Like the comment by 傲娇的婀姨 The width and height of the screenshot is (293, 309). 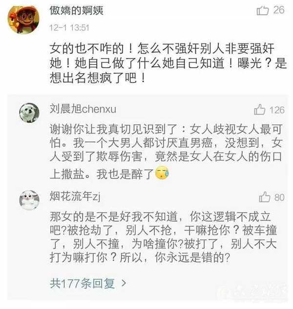pyautogui.click(x=262, y=10)
